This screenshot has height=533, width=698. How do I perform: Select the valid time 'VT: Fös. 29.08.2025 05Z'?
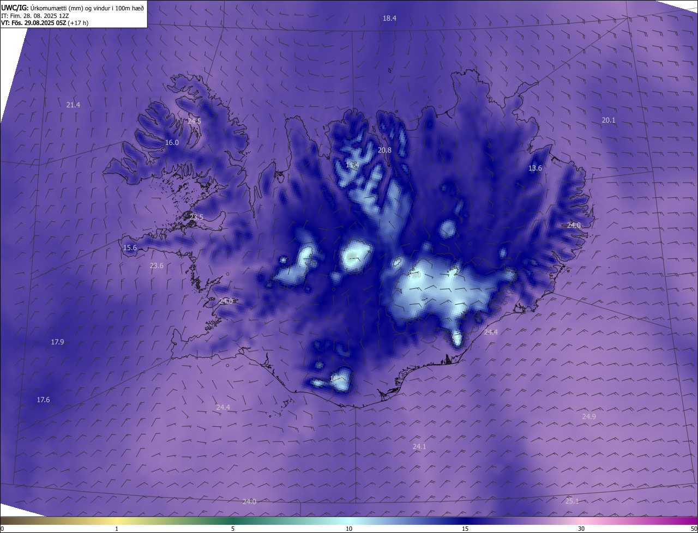[34, 23]
